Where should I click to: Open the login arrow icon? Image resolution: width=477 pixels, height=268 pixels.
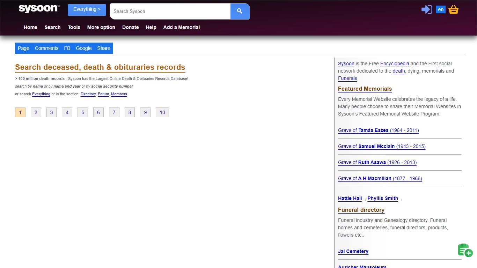click(427, 9)
